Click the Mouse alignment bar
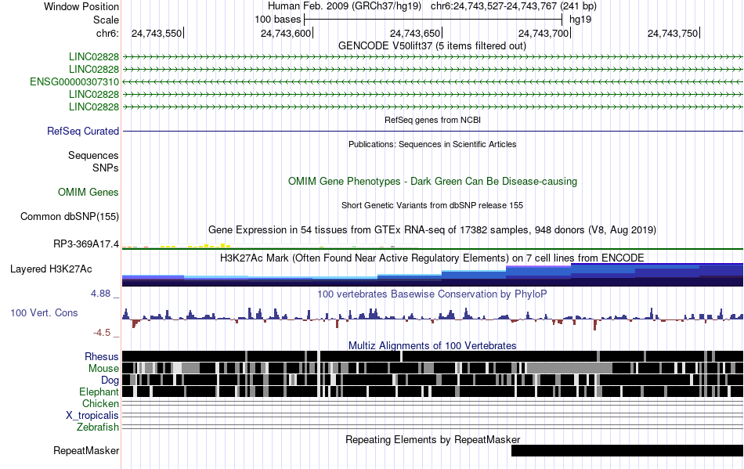This screenshot has height=469, width=744. (x=433, y=368)
